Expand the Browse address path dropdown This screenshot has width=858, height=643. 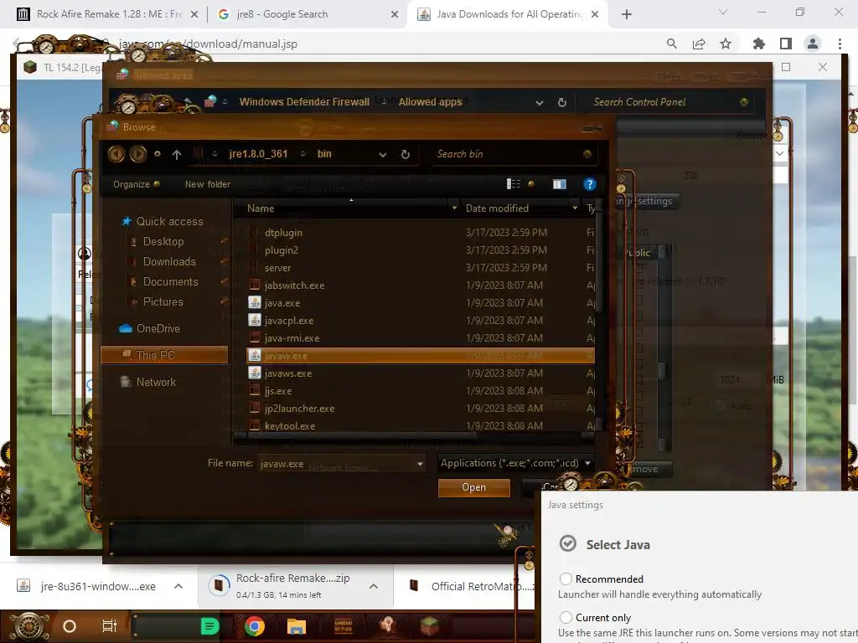point(382,155)
